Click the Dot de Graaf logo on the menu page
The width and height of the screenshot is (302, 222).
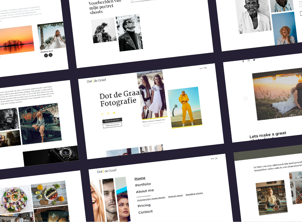click(x=107, y=171)
